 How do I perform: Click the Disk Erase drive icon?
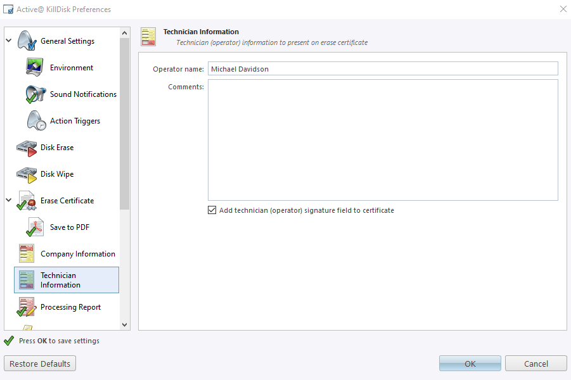point(27,148)
